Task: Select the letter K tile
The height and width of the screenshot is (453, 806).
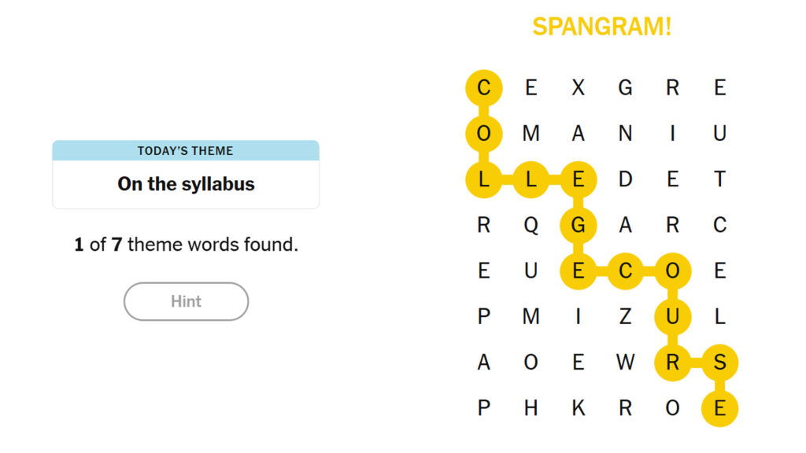Action: 579,409
